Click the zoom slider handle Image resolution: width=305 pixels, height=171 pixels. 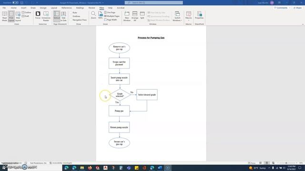pos(286,163)
